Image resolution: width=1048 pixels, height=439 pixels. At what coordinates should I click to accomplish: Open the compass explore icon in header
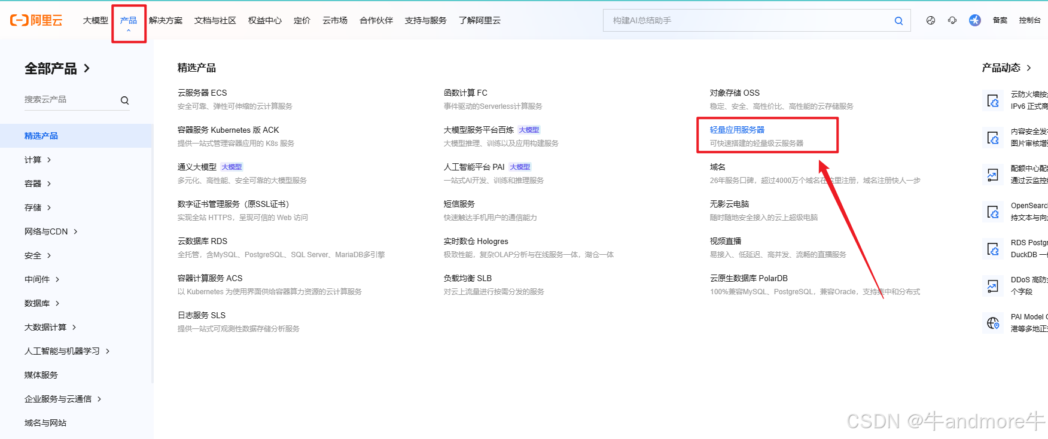(x=931, y=20)
